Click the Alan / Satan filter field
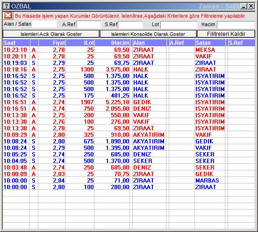Image resolution: width=258 pixels, height=232 pixels. tap(44, 24)
